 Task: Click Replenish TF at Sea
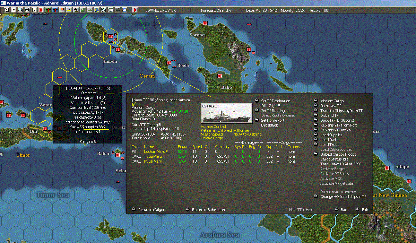coord(335,130)
